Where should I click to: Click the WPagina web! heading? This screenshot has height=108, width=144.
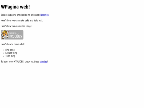(15, 7)
